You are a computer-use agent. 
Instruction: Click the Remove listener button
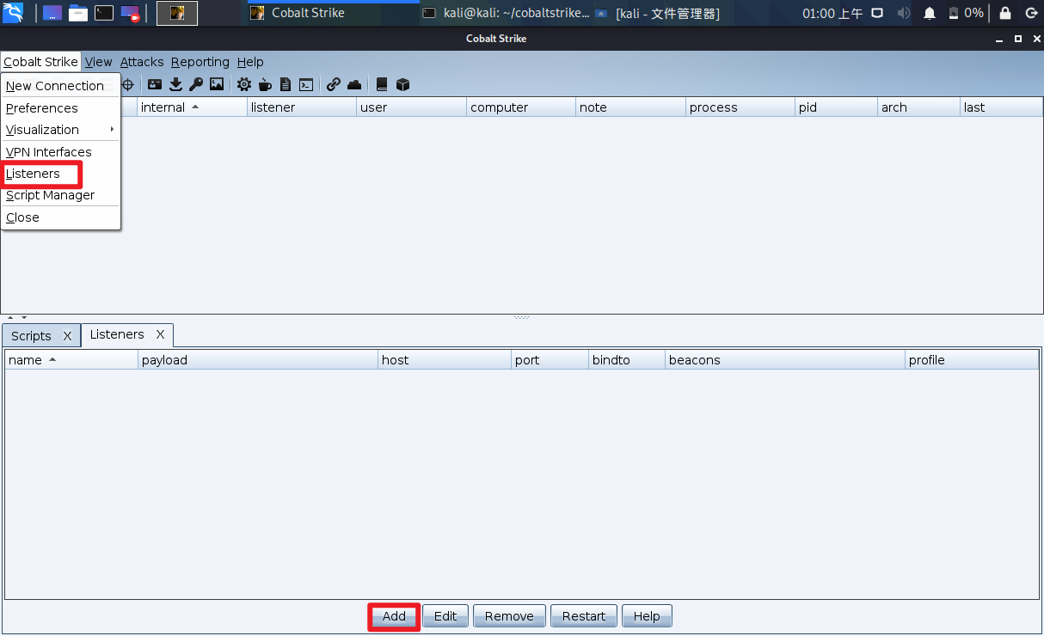[509, 616]
